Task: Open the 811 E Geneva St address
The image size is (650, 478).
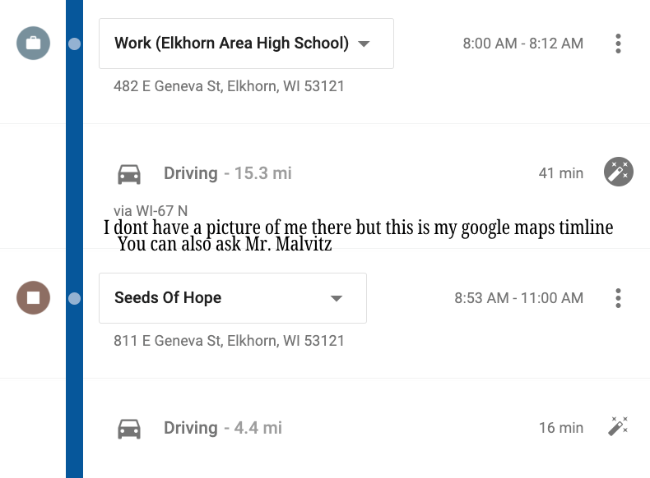Action: pyautogui.click(x=229, y=341)
